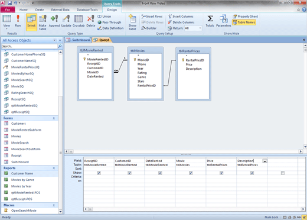The height and width of the screenshot is (220, 307).
Task: Select the Select query type icon
Action: [31, 22]
